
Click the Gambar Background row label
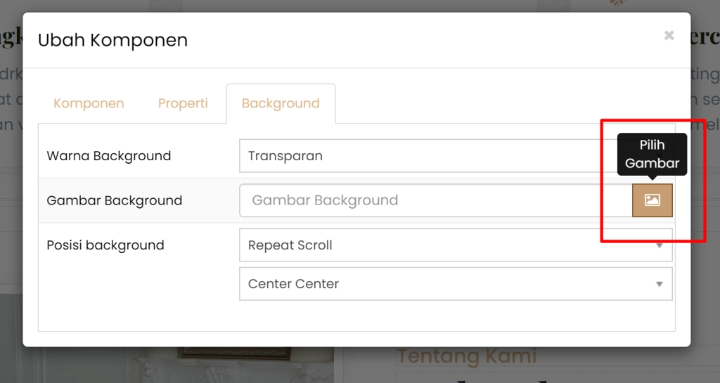click(115, 200)
